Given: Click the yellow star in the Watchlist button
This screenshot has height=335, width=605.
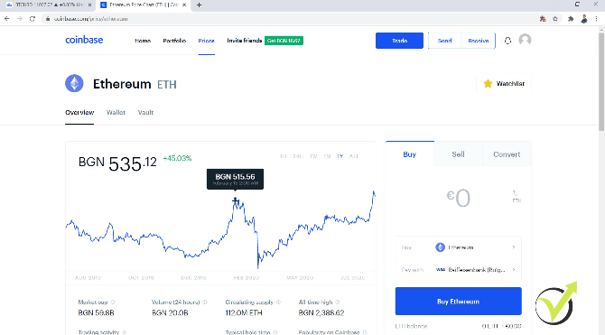Looking at the screenshot, I should pos(488,83).
